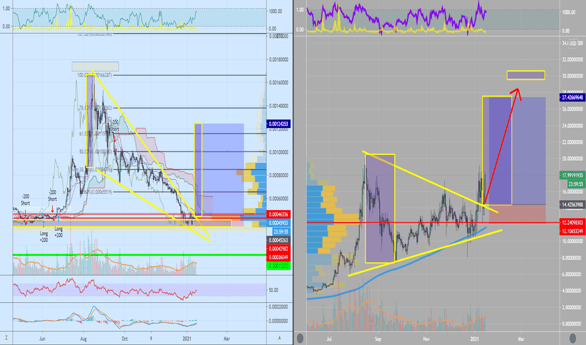586x345 pixels.
Task: Click the 30.00000000 level on right price scale
Action: coord(573,76)
